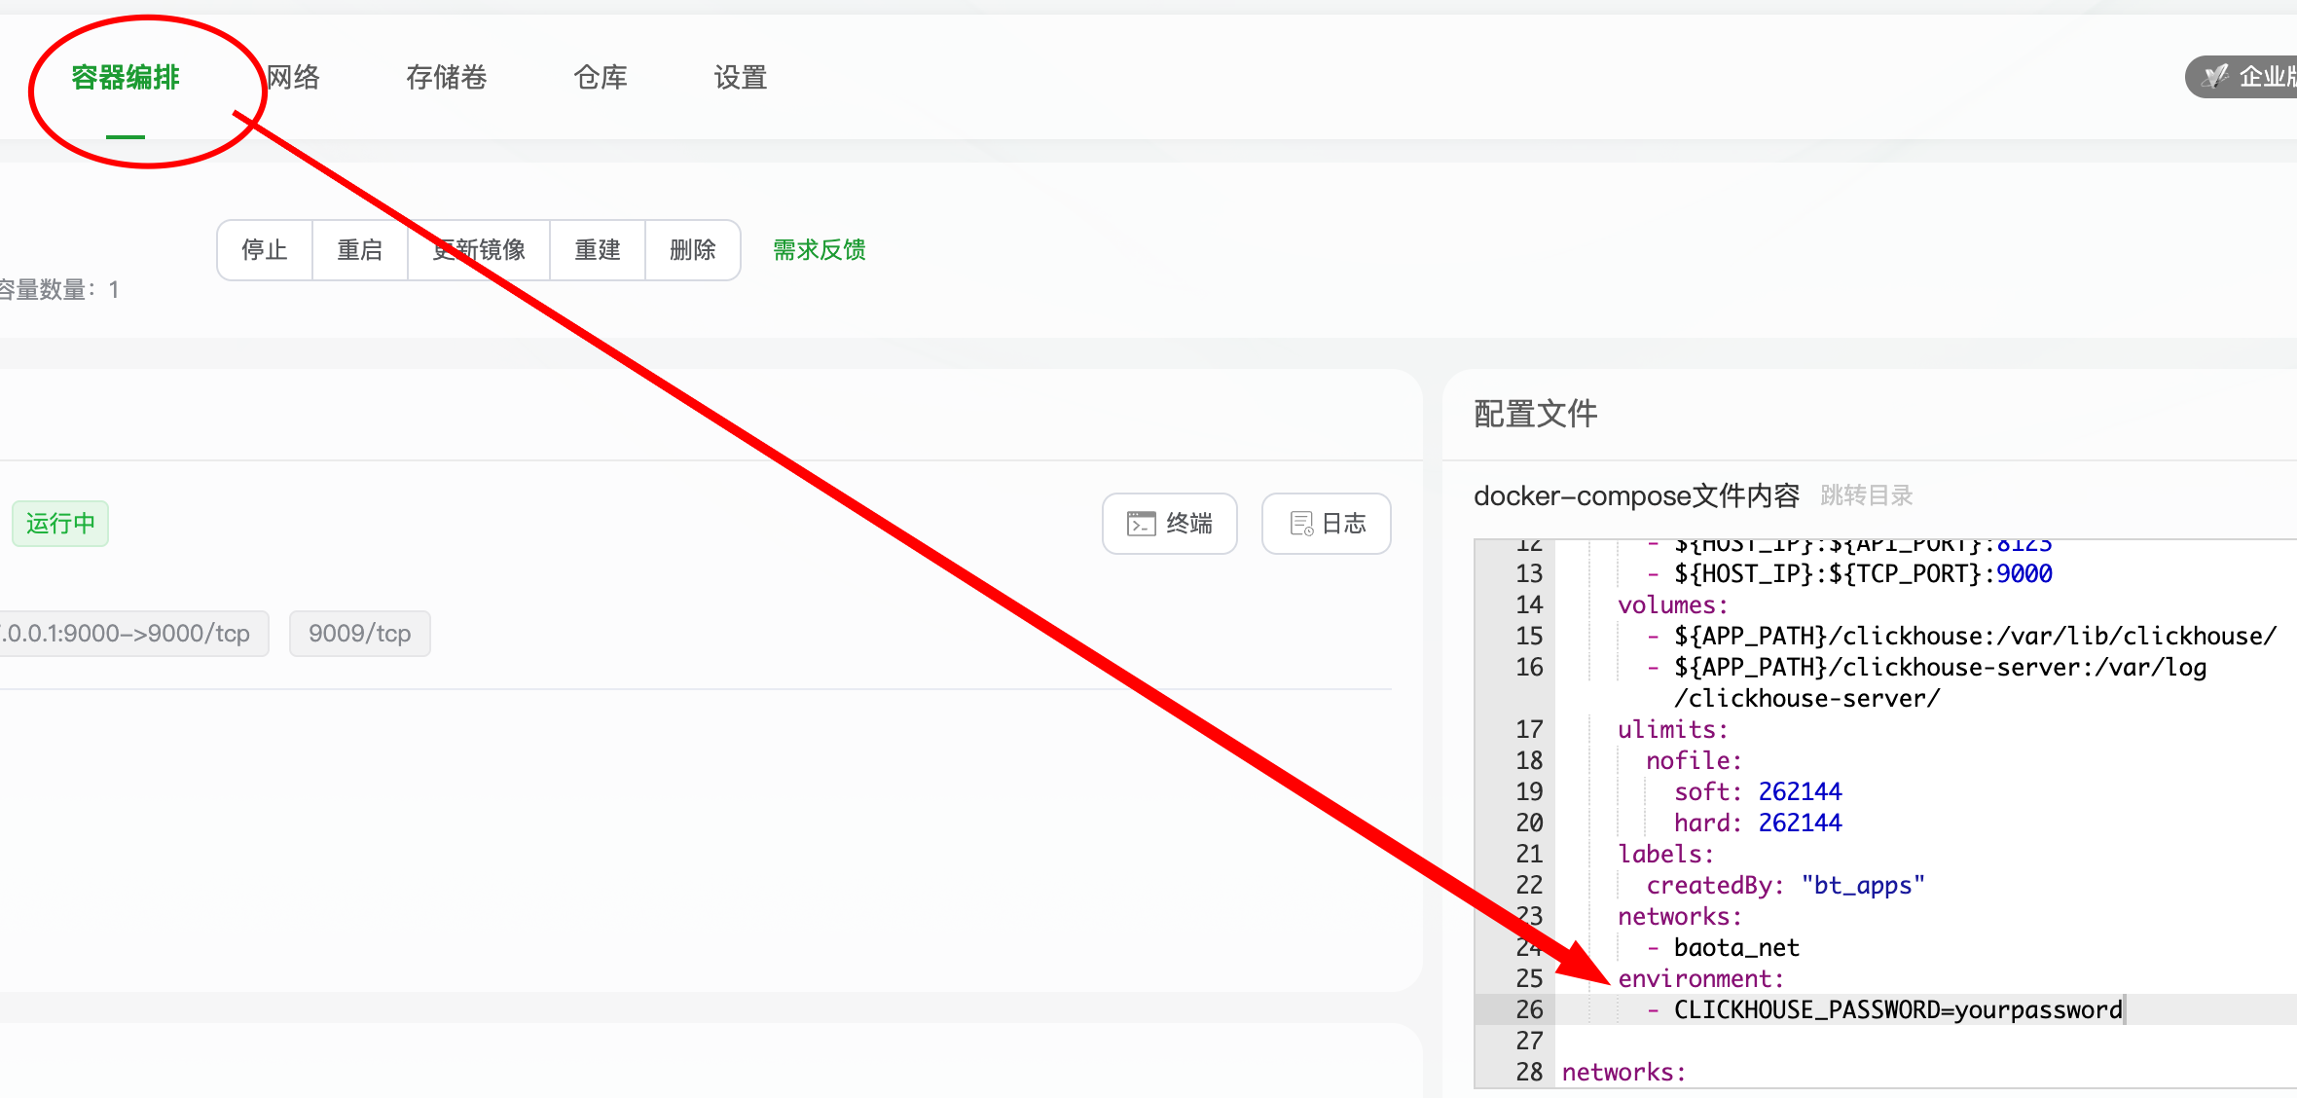
Task: Click the 运行中 status badge
Action: pos(60,524)
